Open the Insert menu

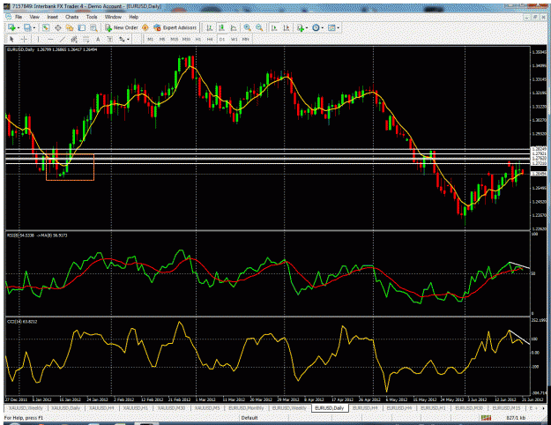(x=52, y=17)
